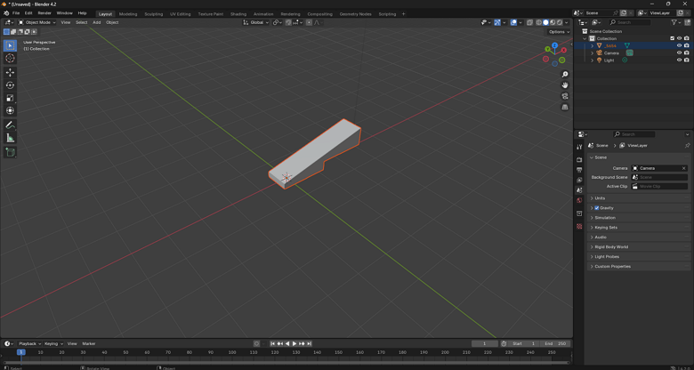The height and width of the screenshot is (370, 694).
Task: Click the pan view hand icon
Action: 565,85
